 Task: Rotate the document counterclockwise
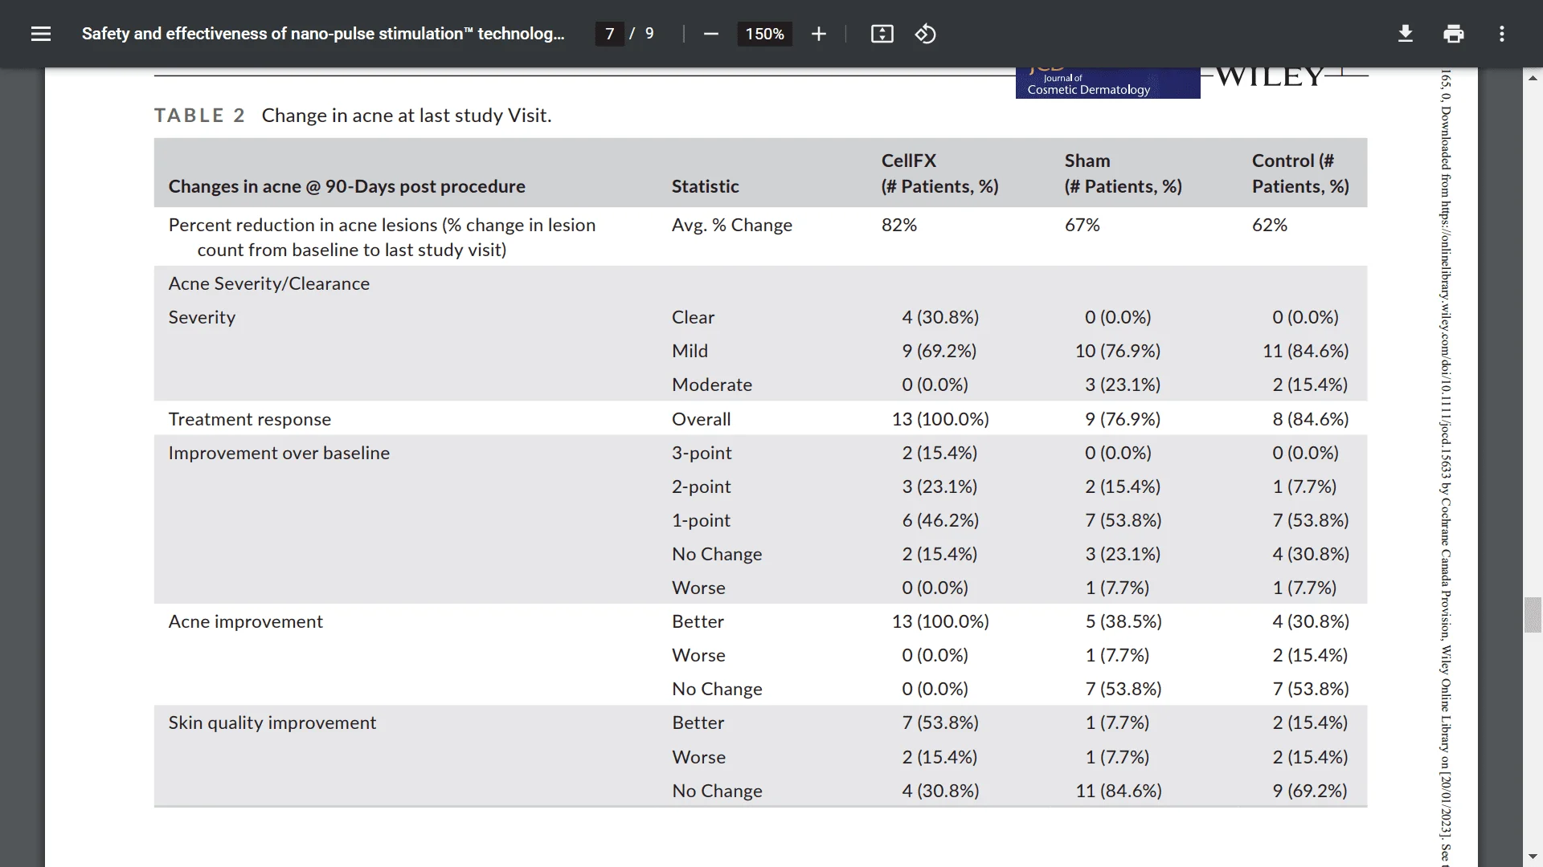[x=925, y=34]
